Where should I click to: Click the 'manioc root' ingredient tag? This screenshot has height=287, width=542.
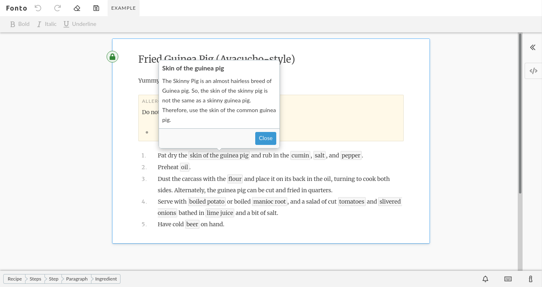[x=270, y=202]
